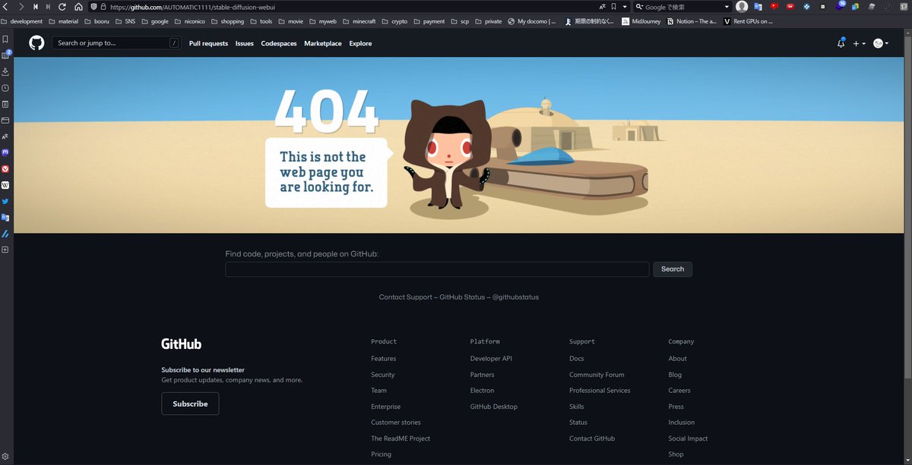Open the Vivaldi web panel

coord(5,168)
